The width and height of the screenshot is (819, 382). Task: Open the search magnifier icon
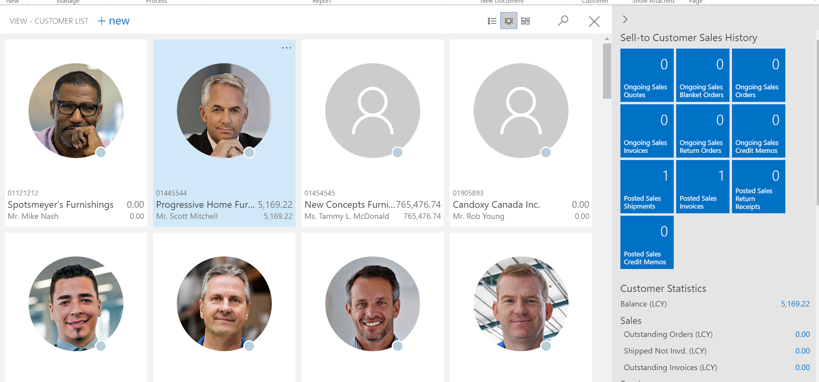[563, 21]
